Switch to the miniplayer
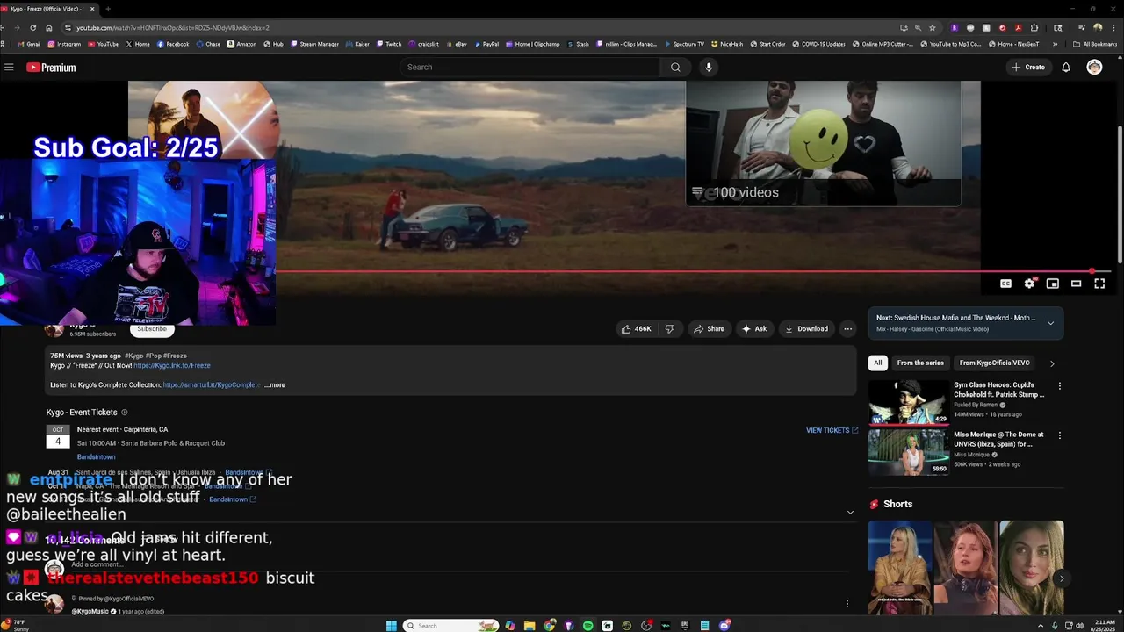1124x632 pixels. point(1052,284)
